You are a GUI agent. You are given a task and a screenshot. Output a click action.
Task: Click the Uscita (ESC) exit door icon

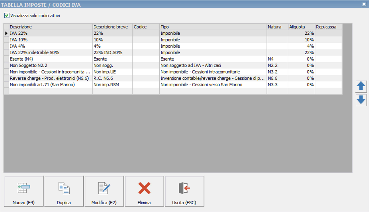tap(184, 188)
